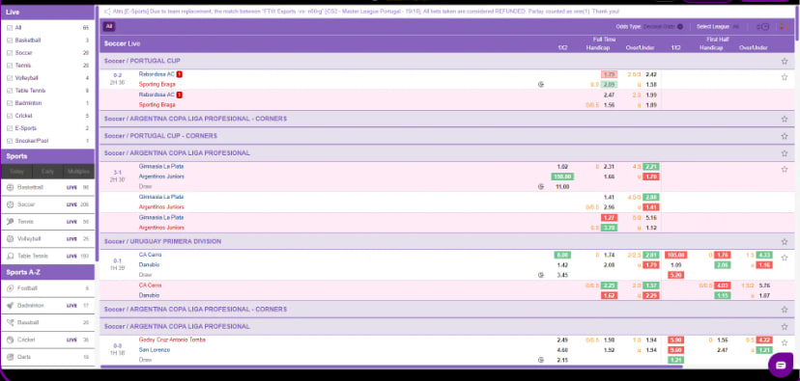800x381 pixels.
Task: Click the horizontal scrollbar at bottom of odds table
Action: 391,367
